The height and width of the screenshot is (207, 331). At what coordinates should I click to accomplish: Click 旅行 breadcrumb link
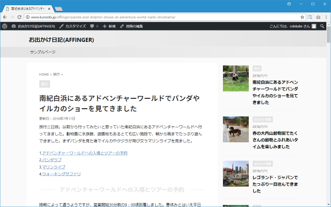(x=56, y=75)
